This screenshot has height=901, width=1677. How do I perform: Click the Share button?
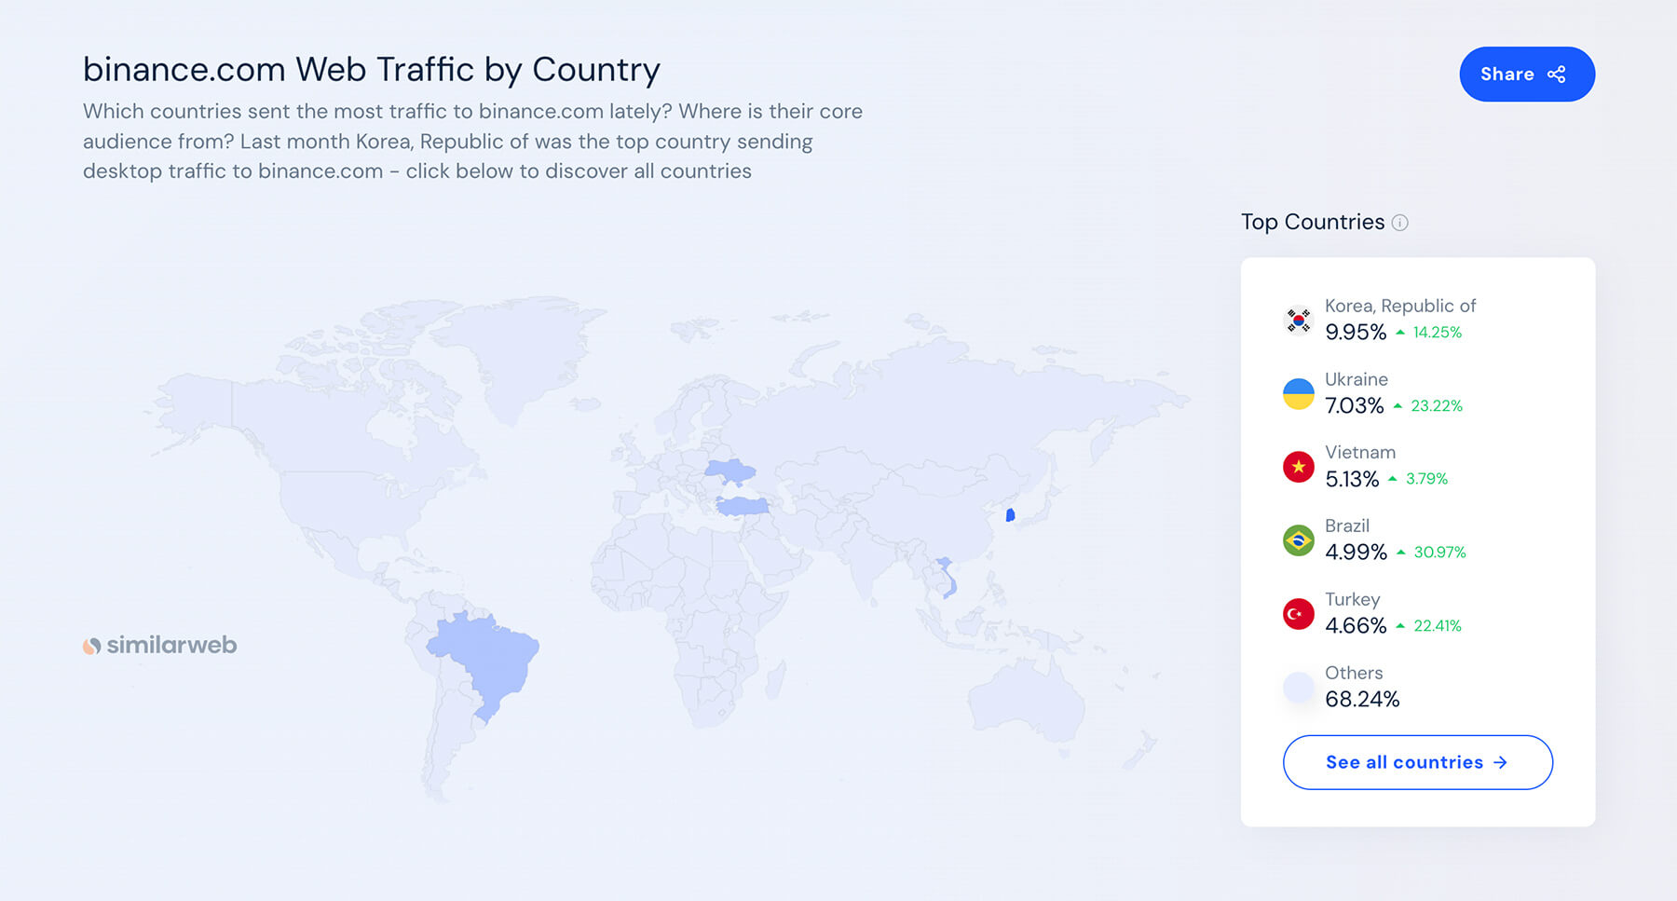(x=1526, y=75)
